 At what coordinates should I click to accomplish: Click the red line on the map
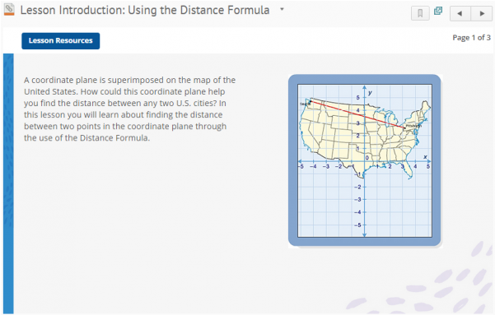click(357, 114)
